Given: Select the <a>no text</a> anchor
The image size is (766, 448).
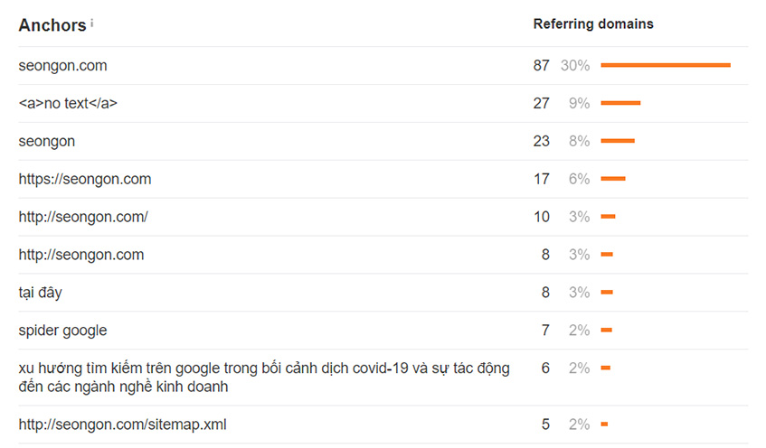Looking at the screenshot, I should [x=68, y=104].
